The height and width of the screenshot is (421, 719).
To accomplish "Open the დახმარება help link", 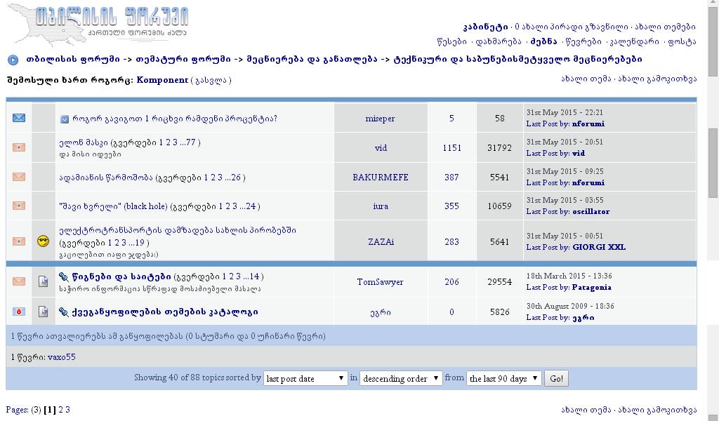I will [x=498, y=41].
